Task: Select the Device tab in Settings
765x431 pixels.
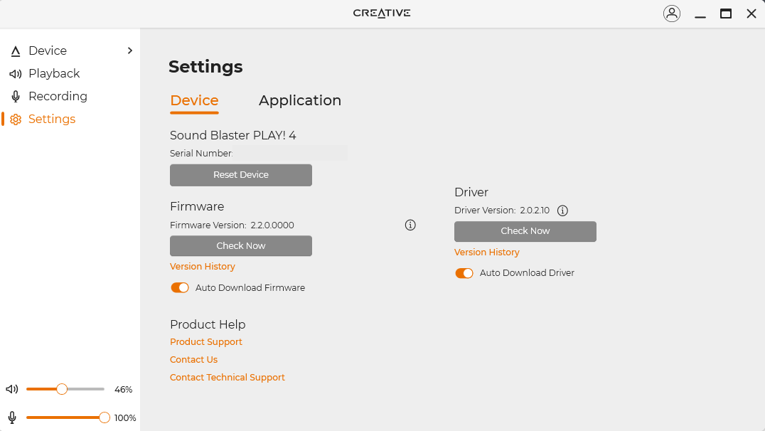Action: [x=194, y=100]
